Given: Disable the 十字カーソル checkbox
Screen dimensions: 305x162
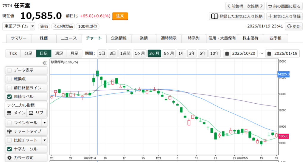Looking at the screenshot, I should pos(10,149).
